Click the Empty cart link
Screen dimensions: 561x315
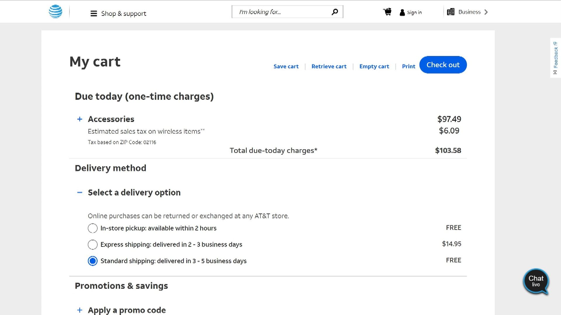coord(374,66)
